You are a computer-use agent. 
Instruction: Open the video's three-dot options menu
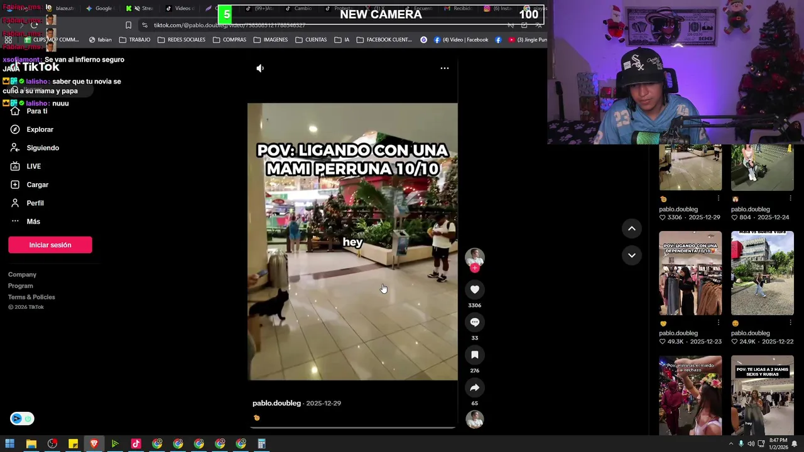point(444,68)
